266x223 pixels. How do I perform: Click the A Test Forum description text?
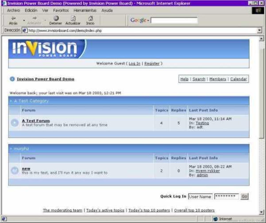[65, 125]
